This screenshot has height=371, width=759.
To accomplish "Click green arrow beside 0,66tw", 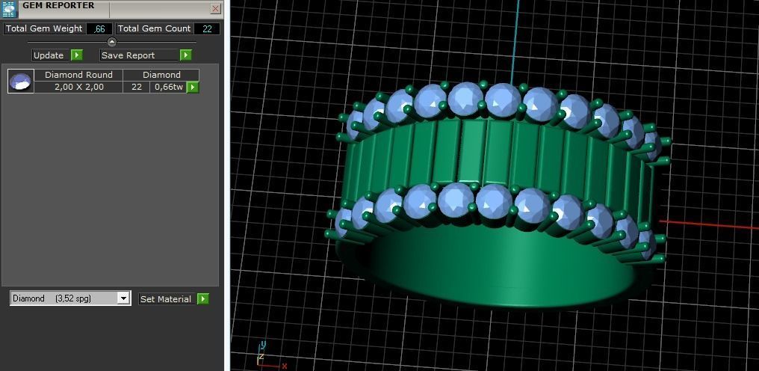I will click(193, 88).
